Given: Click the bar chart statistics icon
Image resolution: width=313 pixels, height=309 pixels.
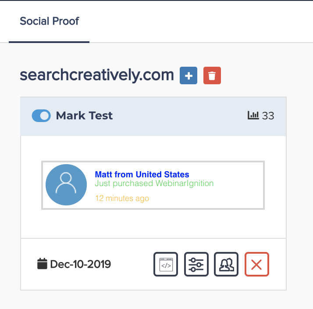Looking at the screenshot, I should pyautogui.click(x=253, y=115).
